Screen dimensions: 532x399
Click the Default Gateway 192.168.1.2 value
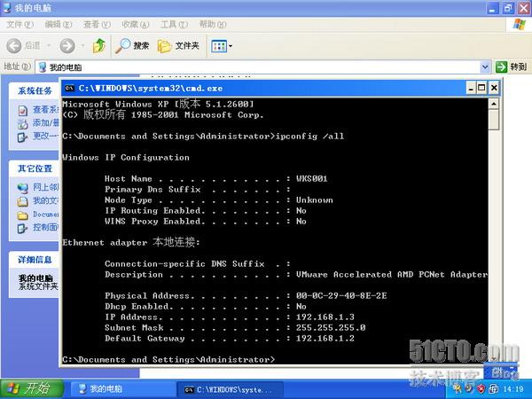click(325, 339)
